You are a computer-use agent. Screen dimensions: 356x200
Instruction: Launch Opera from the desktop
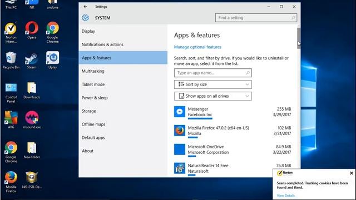pyautogui.click(x=32, y=30)
